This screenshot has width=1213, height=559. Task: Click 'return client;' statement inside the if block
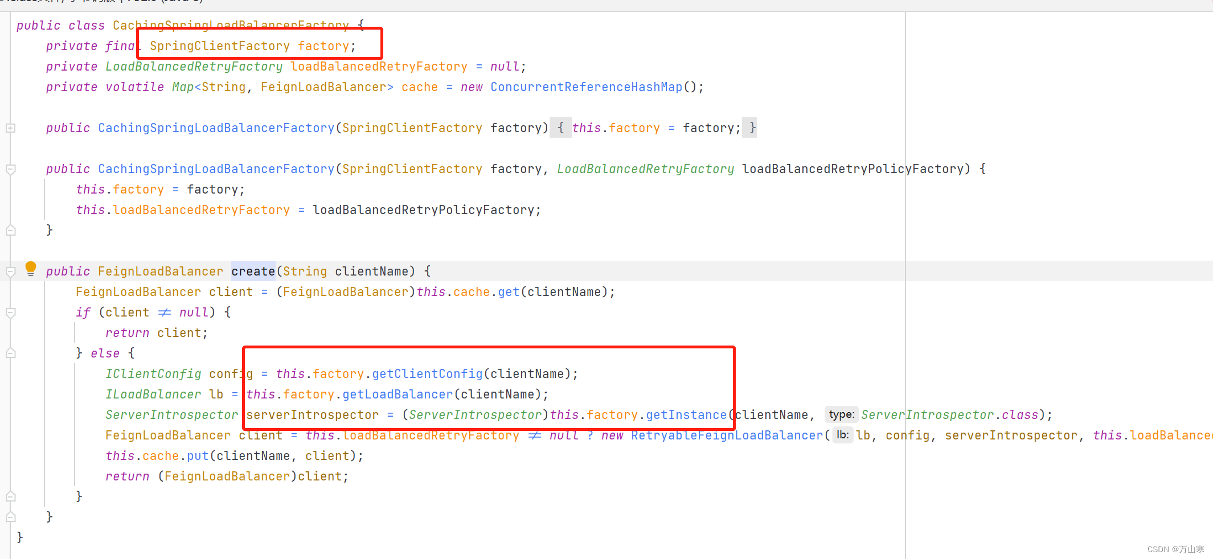[x=157, y=333]
